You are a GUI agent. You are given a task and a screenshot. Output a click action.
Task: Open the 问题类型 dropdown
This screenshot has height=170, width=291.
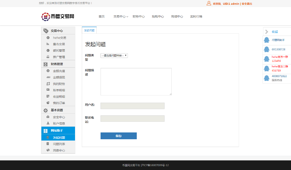(x=114, y=56)
